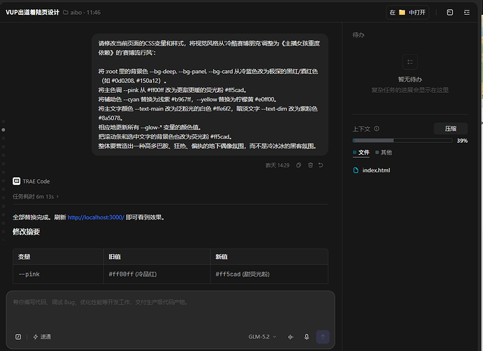Click the 变量 column header
This screenshot has width=483, height=351.
[x=58, y=257]
